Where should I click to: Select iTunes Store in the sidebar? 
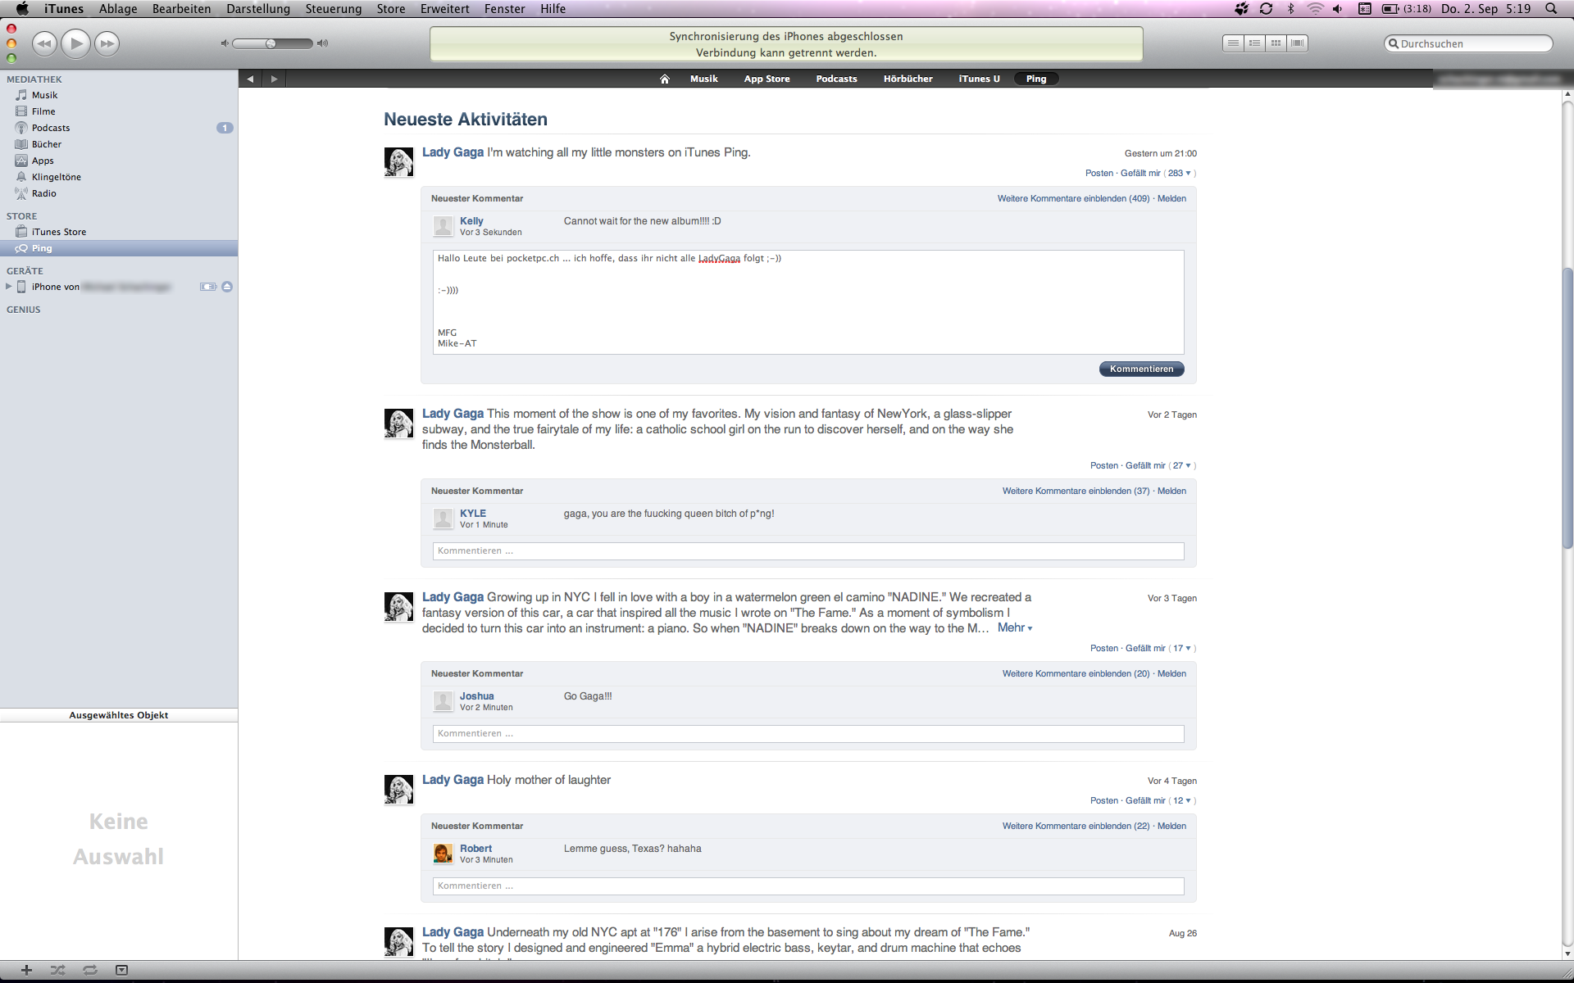click(x=119, y=232)
